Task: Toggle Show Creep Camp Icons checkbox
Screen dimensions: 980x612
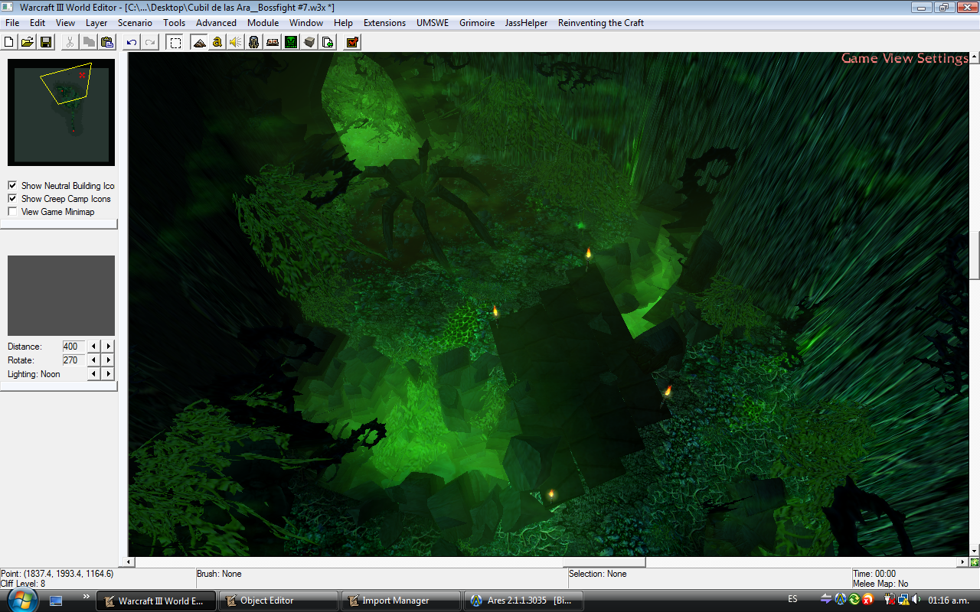Action: click(x=12, y=198)
